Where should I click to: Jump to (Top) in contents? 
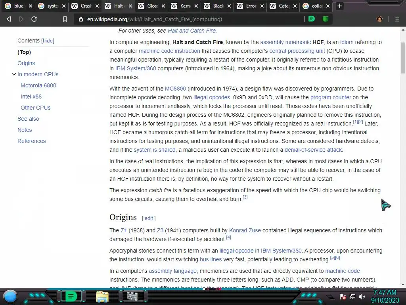24,52
